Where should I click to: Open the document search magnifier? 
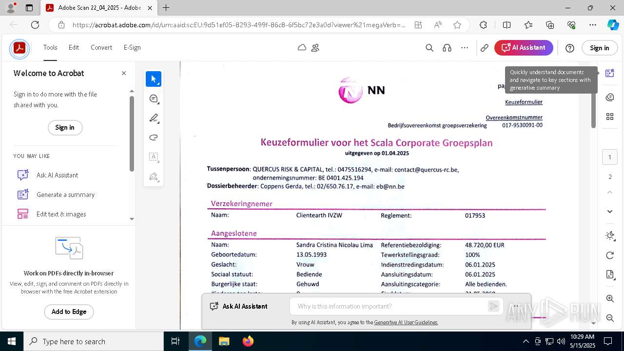429,48
